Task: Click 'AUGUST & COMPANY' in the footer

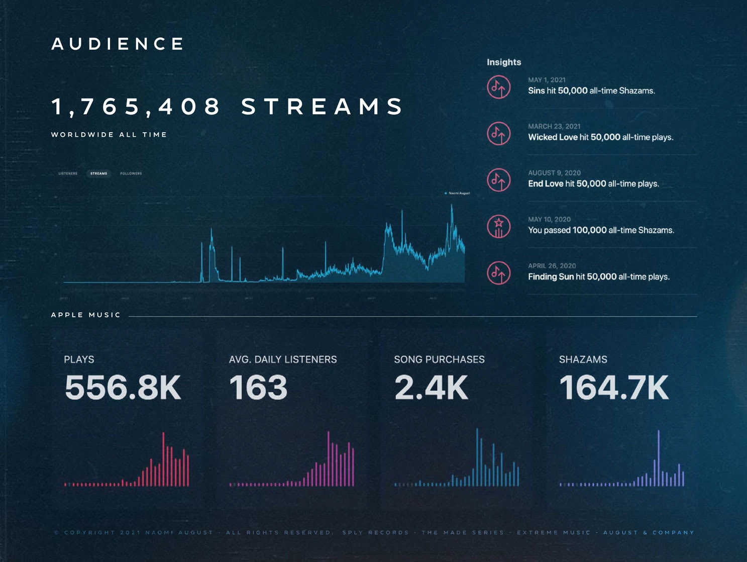Action: (x=649, y=532)
